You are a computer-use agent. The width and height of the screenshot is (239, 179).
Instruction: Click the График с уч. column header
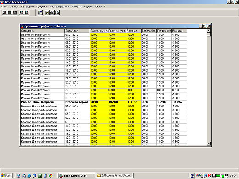(117, 31)
